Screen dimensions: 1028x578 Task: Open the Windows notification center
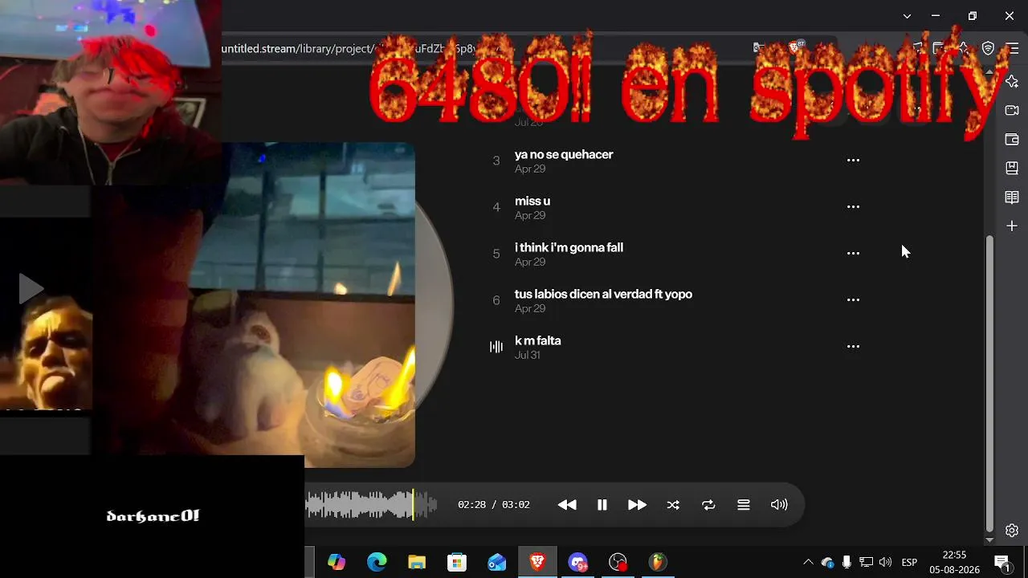[1002, 562]
